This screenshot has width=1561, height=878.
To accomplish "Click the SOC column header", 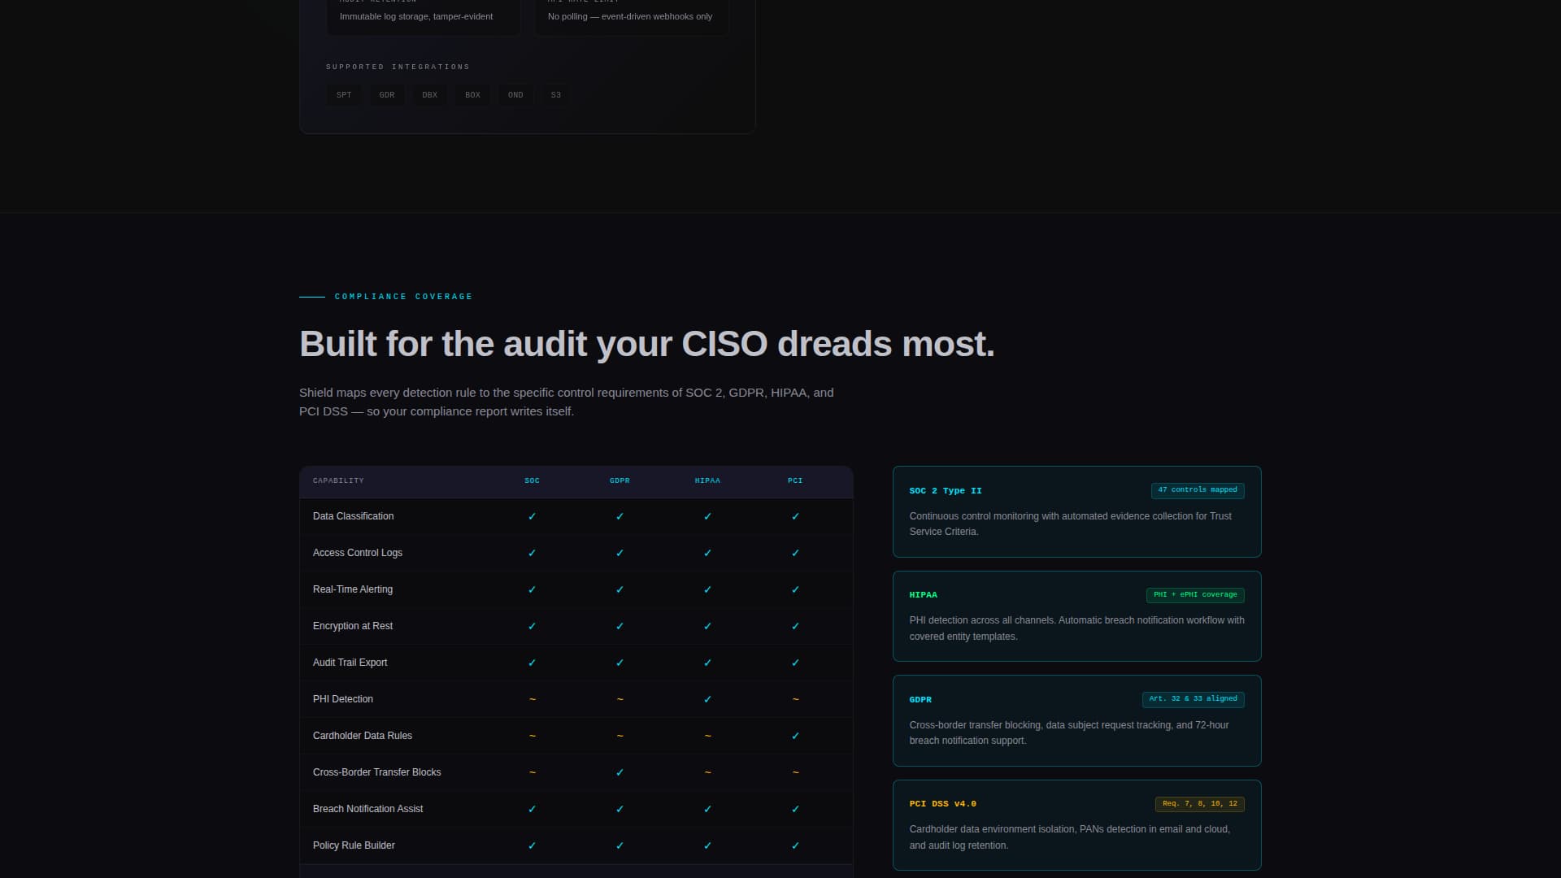I will coord(532,480).
